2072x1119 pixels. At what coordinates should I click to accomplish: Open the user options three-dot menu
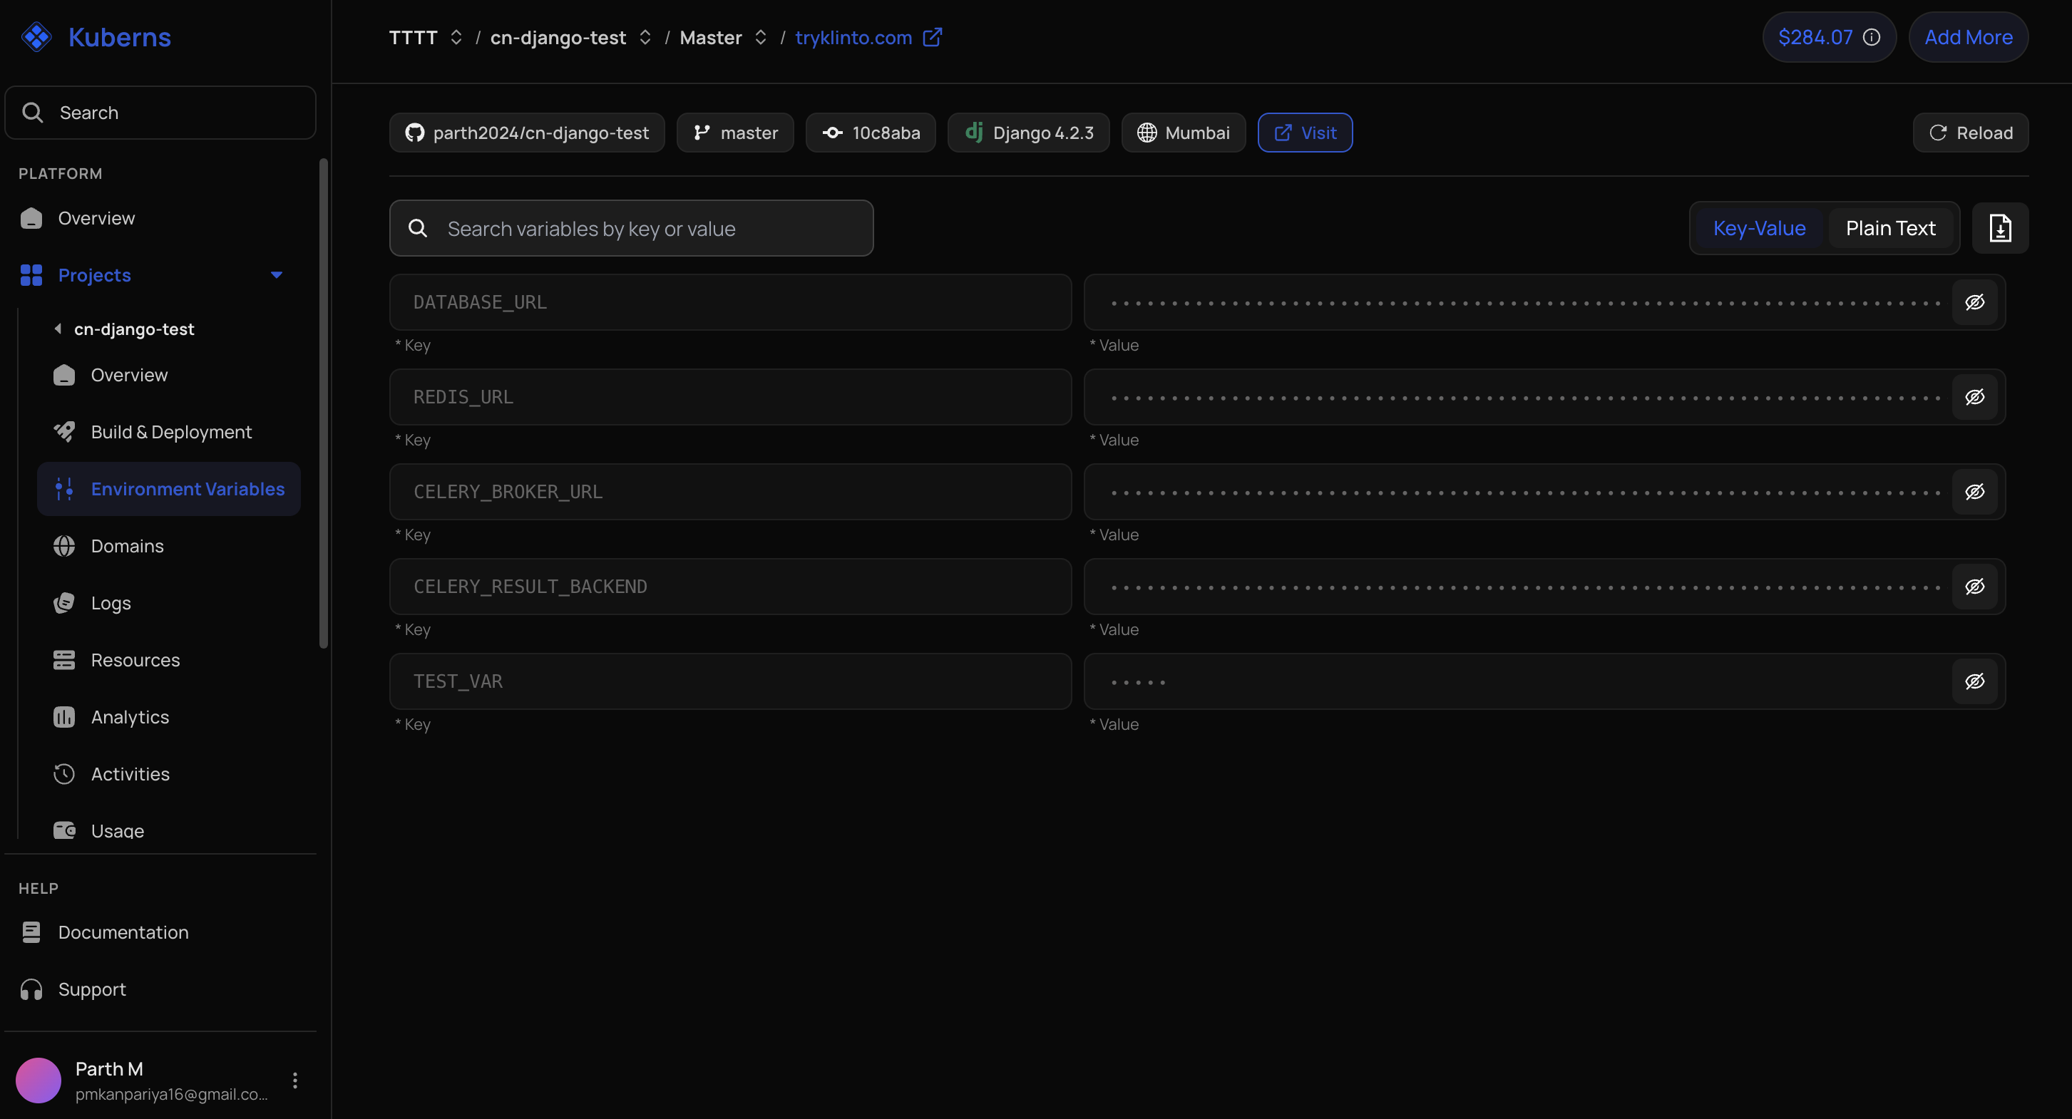point(295,1081)
